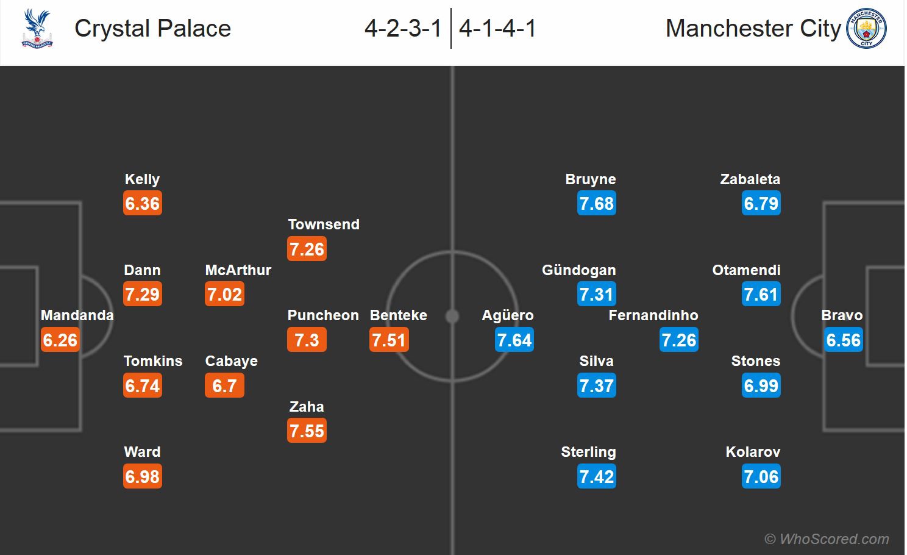This screenshot has width=907, height=555.
Task: Click the WhoScored.com watermark
Action: [827, 539]
